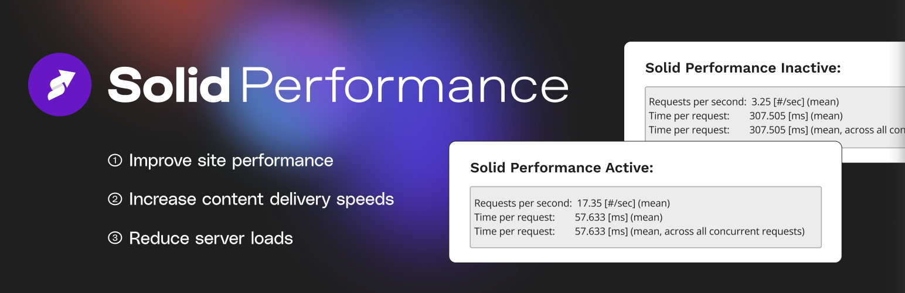Click the purple Solid Performance logo icon
This screenshot has width=905, height=293.
click(60, 84)
